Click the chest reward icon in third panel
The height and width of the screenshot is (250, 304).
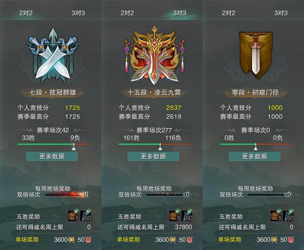[276, 215]
